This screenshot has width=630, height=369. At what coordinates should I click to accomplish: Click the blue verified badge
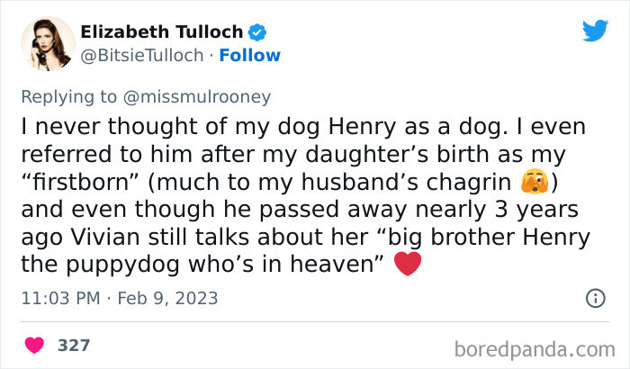pyautogui.click(x=257, y=32)
